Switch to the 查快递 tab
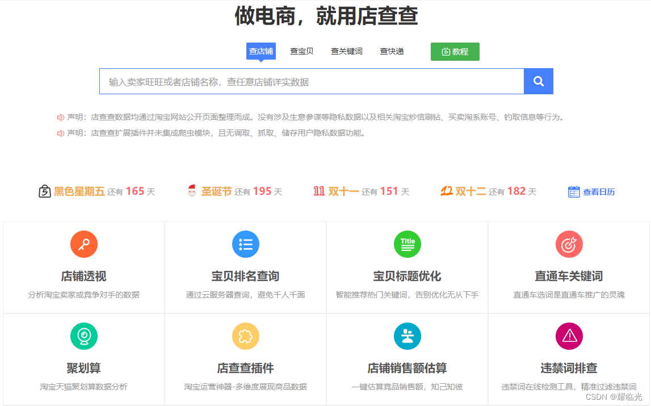Image resolution: width=651 pixels, height=406 pixels. (392, 51)
